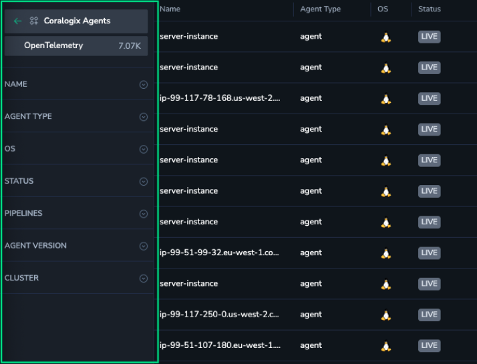Click LIVE status badge for ip-99-51-99-32
The width and height of the screenshot is (477, 364).
(429, 253)
